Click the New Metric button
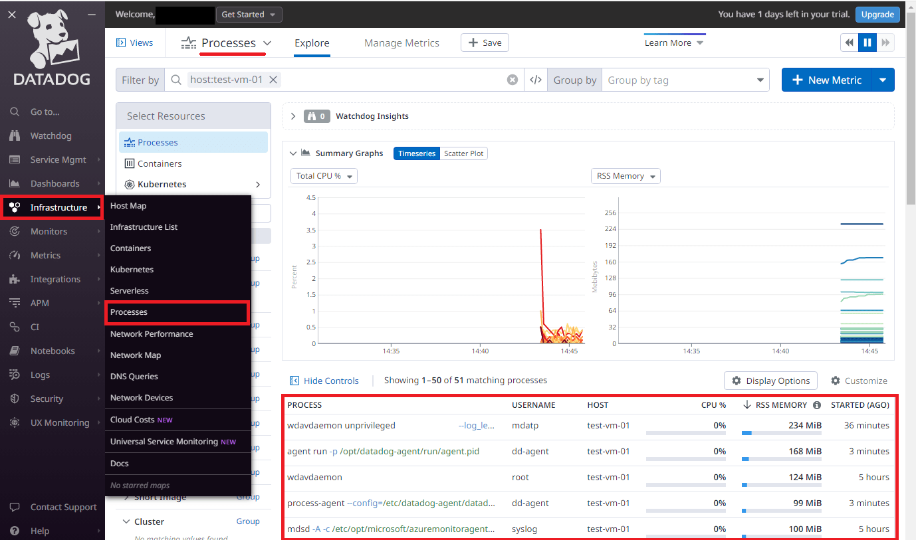916x540 pixels. [x=826, y=80]
